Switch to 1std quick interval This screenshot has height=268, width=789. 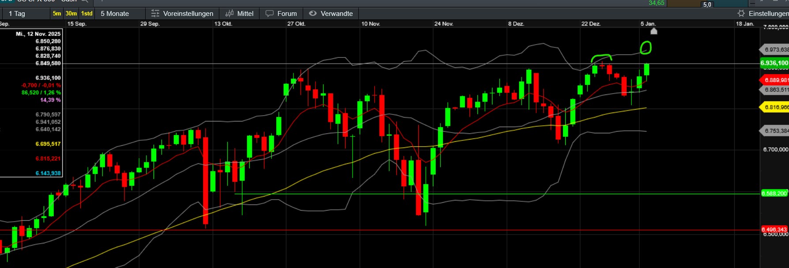point(87,14)
